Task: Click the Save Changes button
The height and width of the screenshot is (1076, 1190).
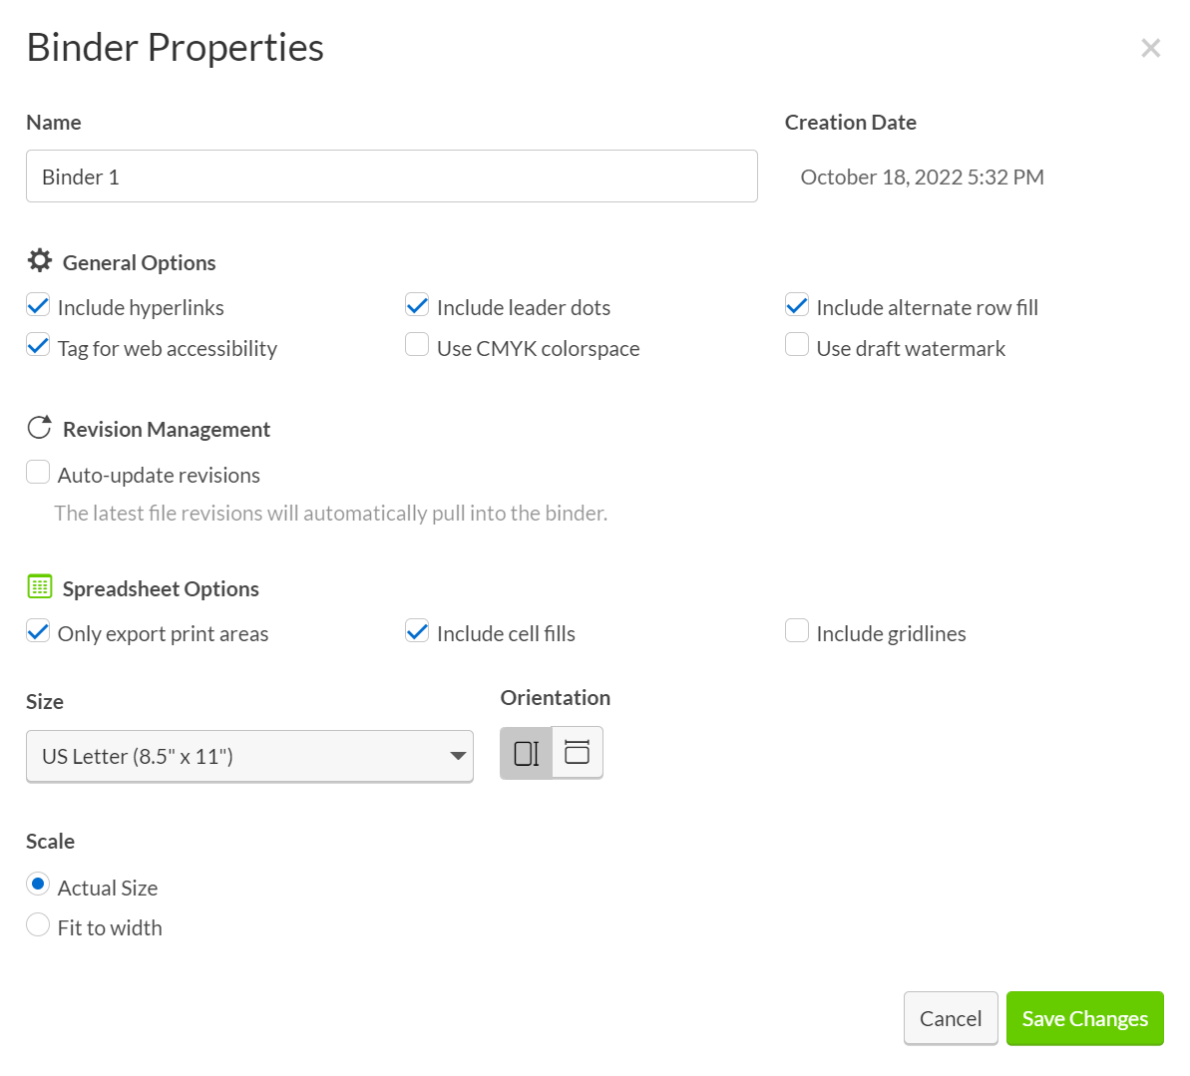Action: [x=1084, y=1018]
